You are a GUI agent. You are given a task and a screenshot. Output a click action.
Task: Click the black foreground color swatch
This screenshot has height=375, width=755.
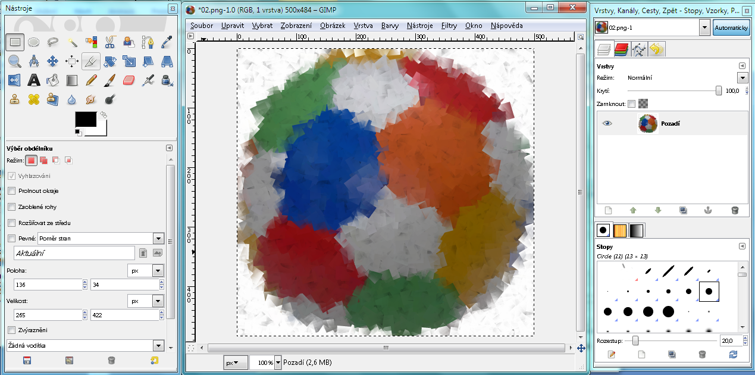pyautogui.click(x=85, y=119)
